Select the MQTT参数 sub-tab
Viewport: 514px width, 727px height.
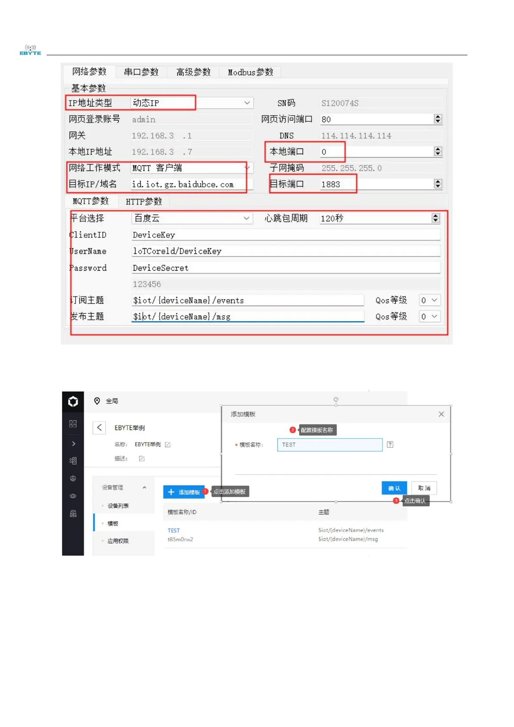point(91,201)
